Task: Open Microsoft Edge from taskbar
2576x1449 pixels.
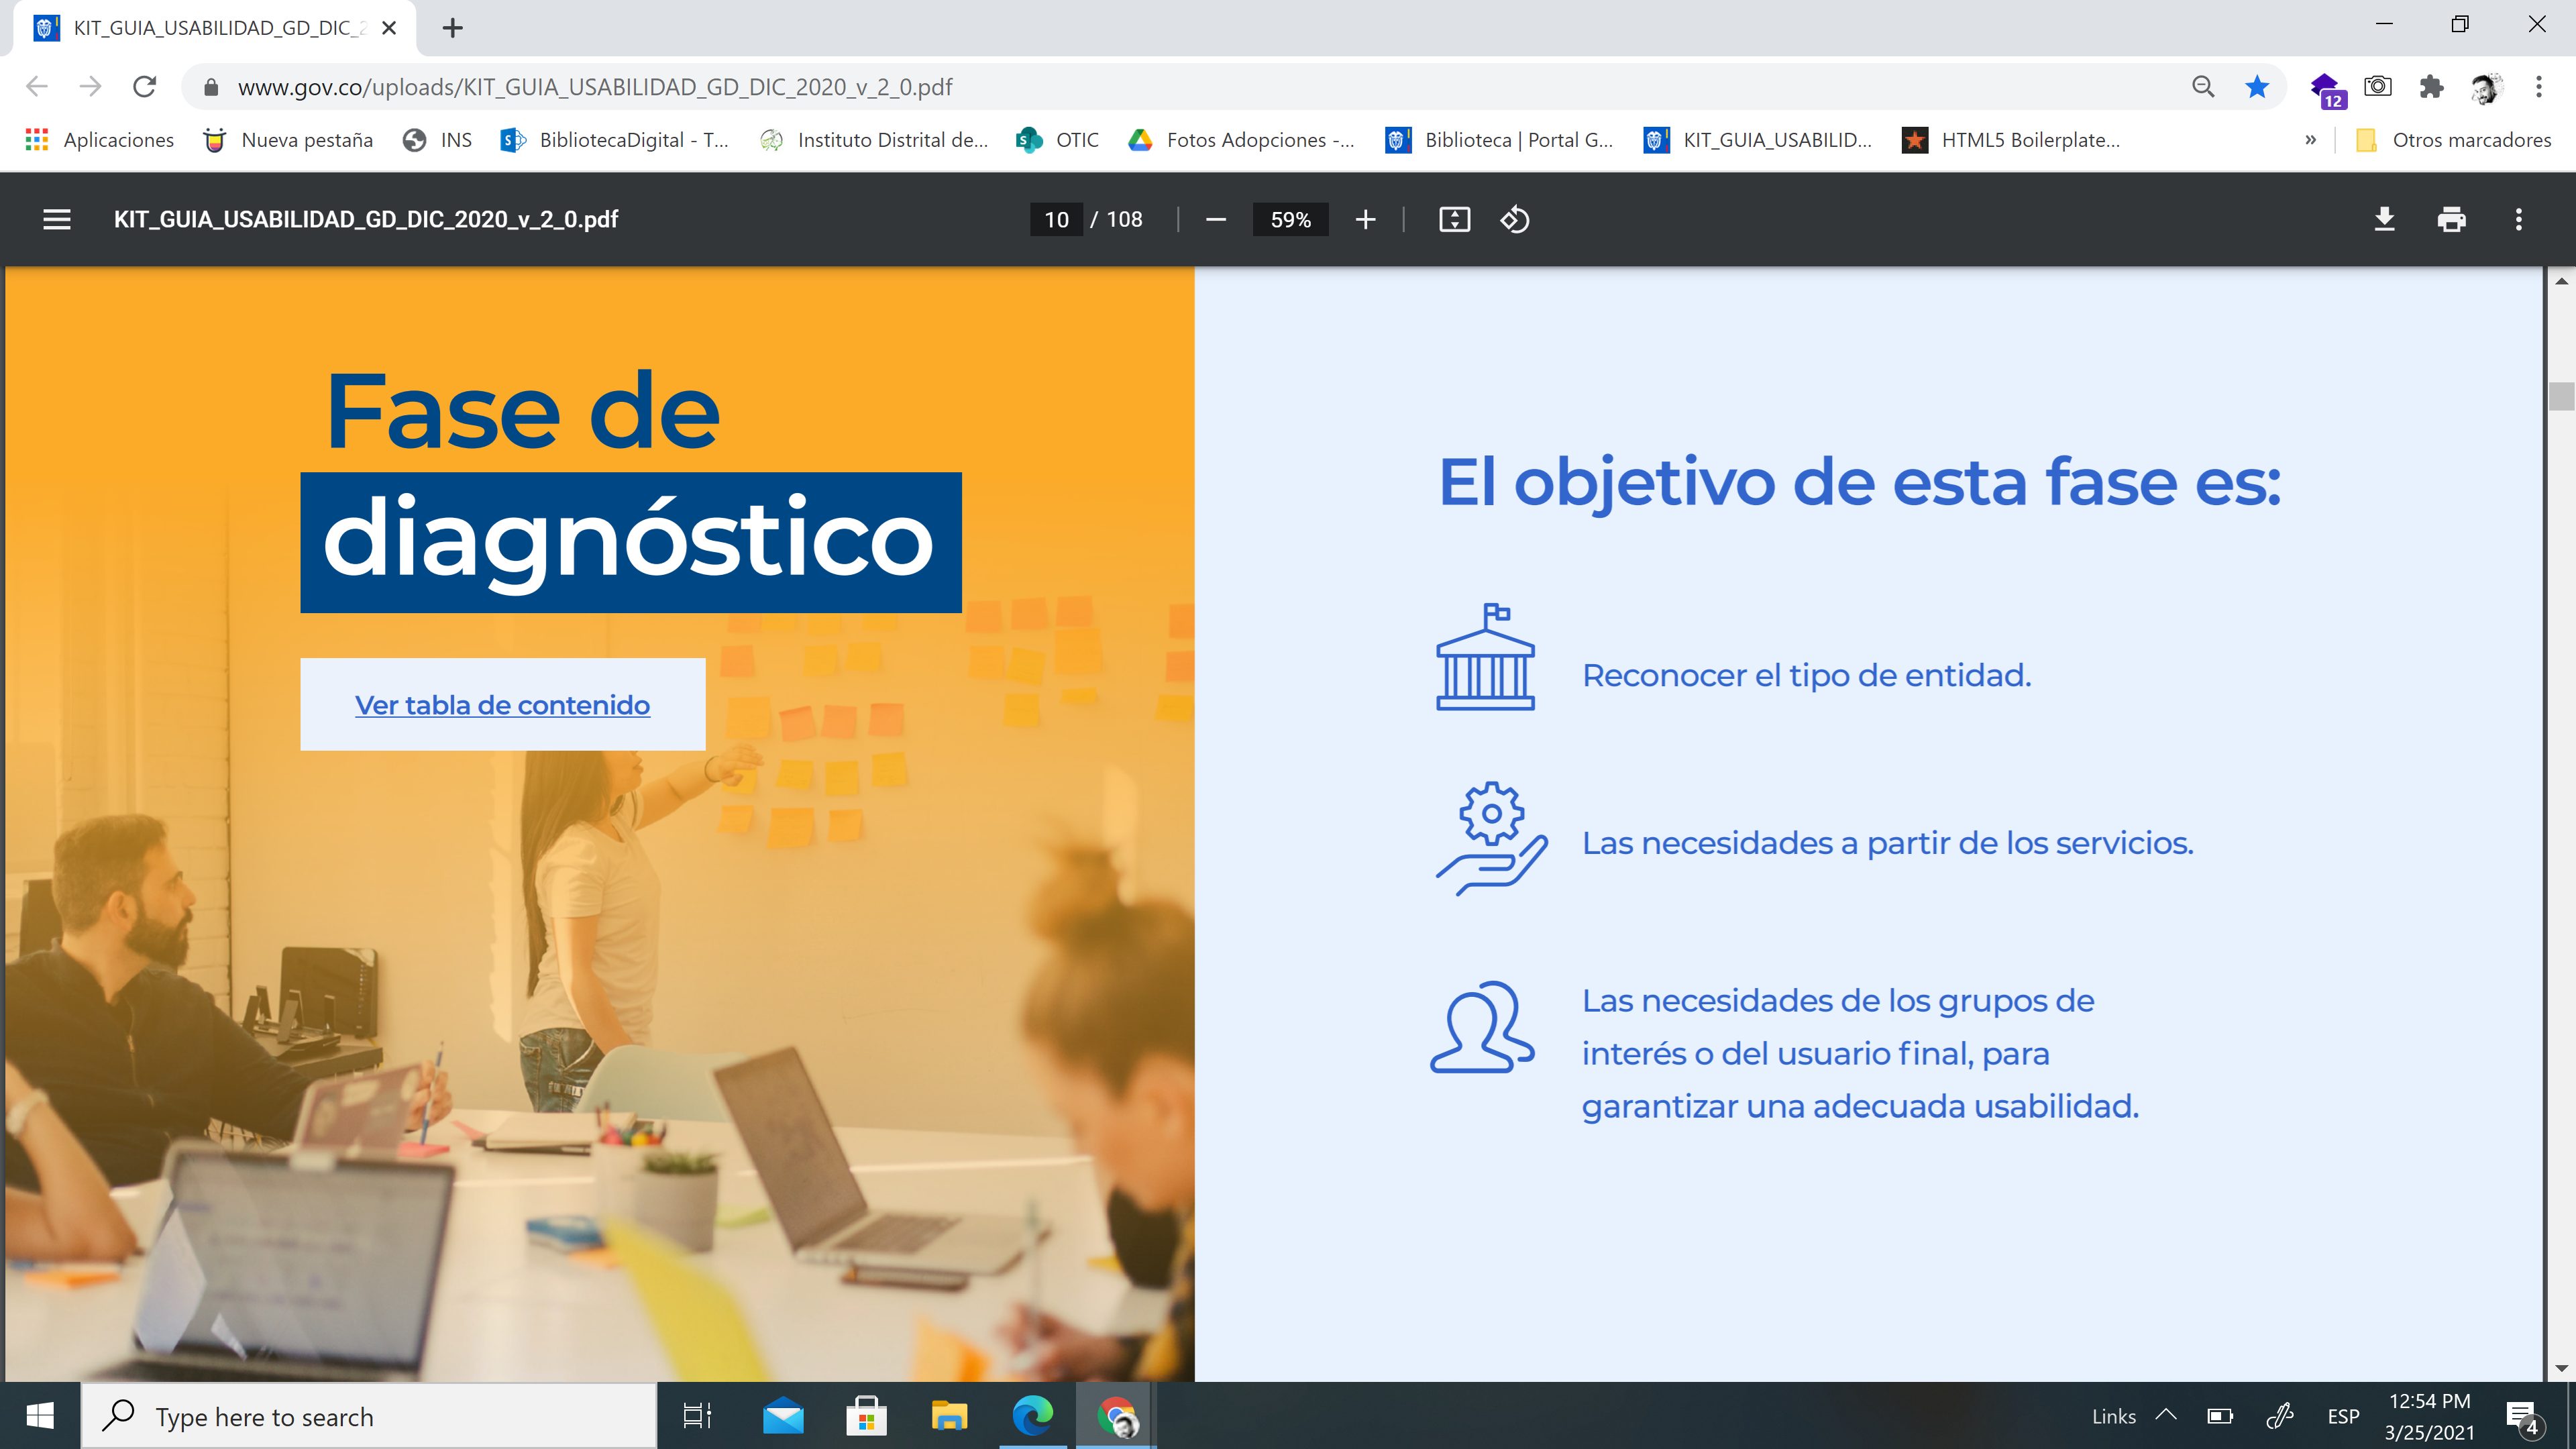Action: click(x=1033, y=1416)
